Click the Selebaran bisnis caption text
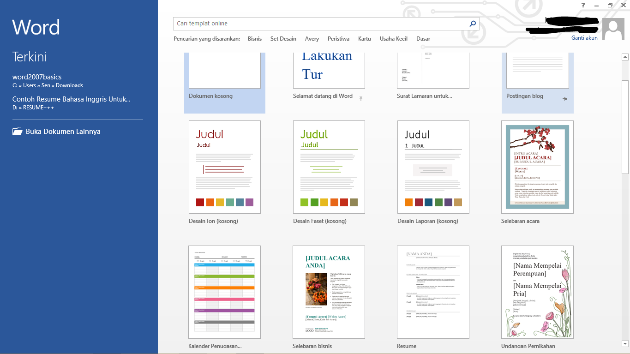The width and height of the screenshot is (630, 354). [312, 346]
